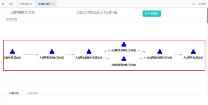The image size is (208, 105).
Task: Close the 申报记录 tab
Action: (31, 4)
